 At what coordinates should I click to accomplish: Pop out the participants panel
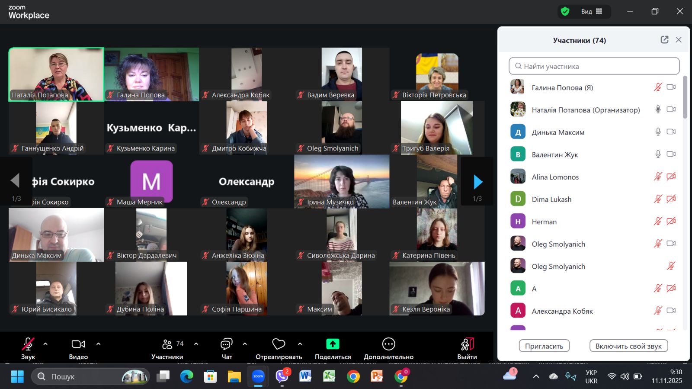point(664,40)
